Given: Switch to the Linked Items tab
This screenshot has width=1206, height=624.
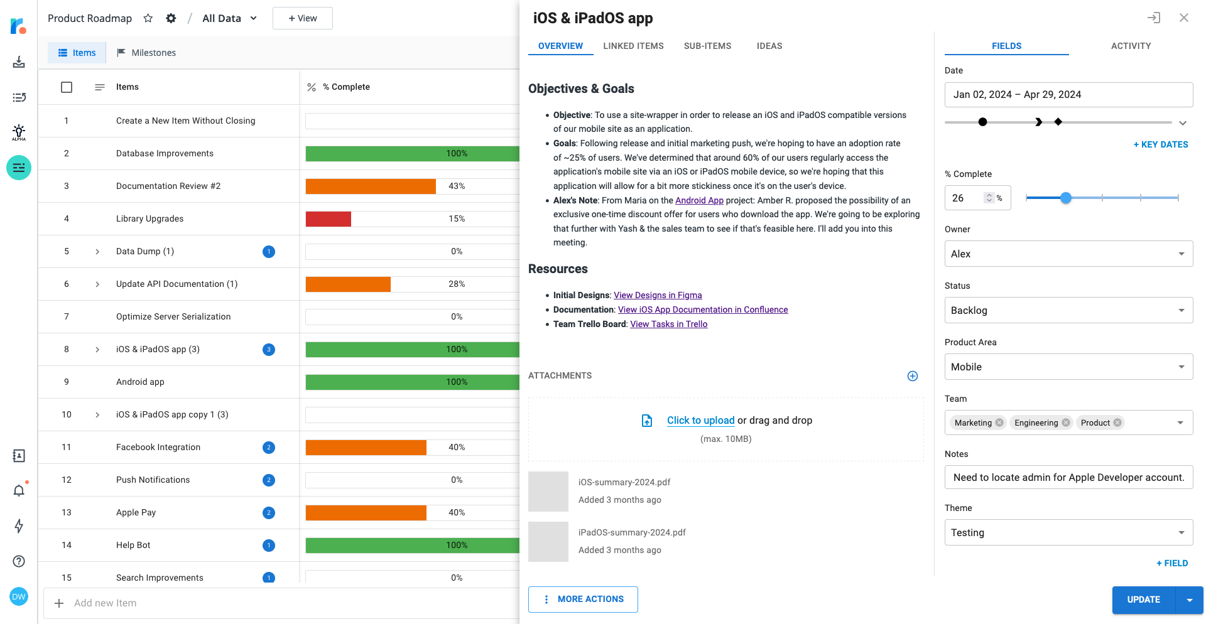Looking at the screenshot, I should (633, 46).
